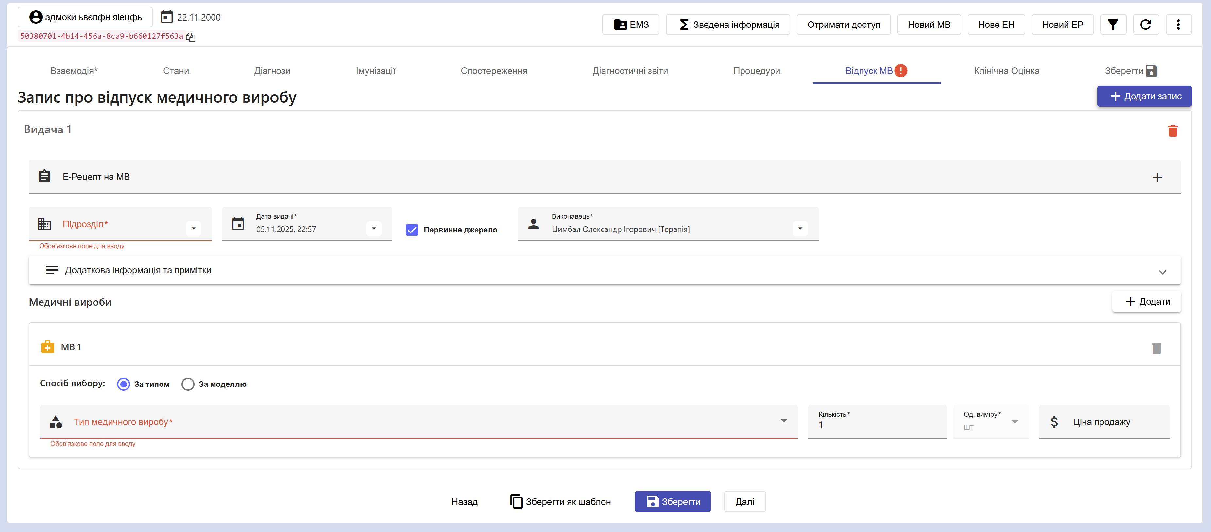Open the three-dot more options menu
The height and width of the screenshot is (532, 1211).
click(x=1178, y=25)
